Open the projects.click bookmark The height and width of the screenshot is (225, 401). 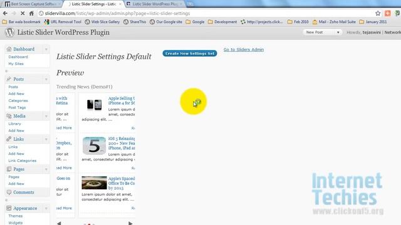[x=262, y=22]
